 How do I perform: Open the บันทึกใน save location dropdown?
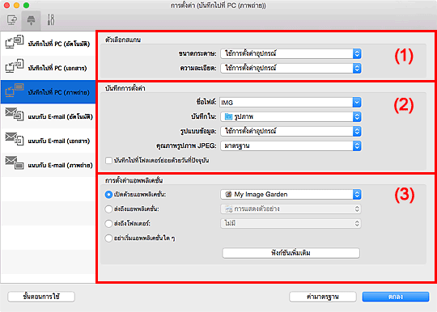[x=291, y=117]
